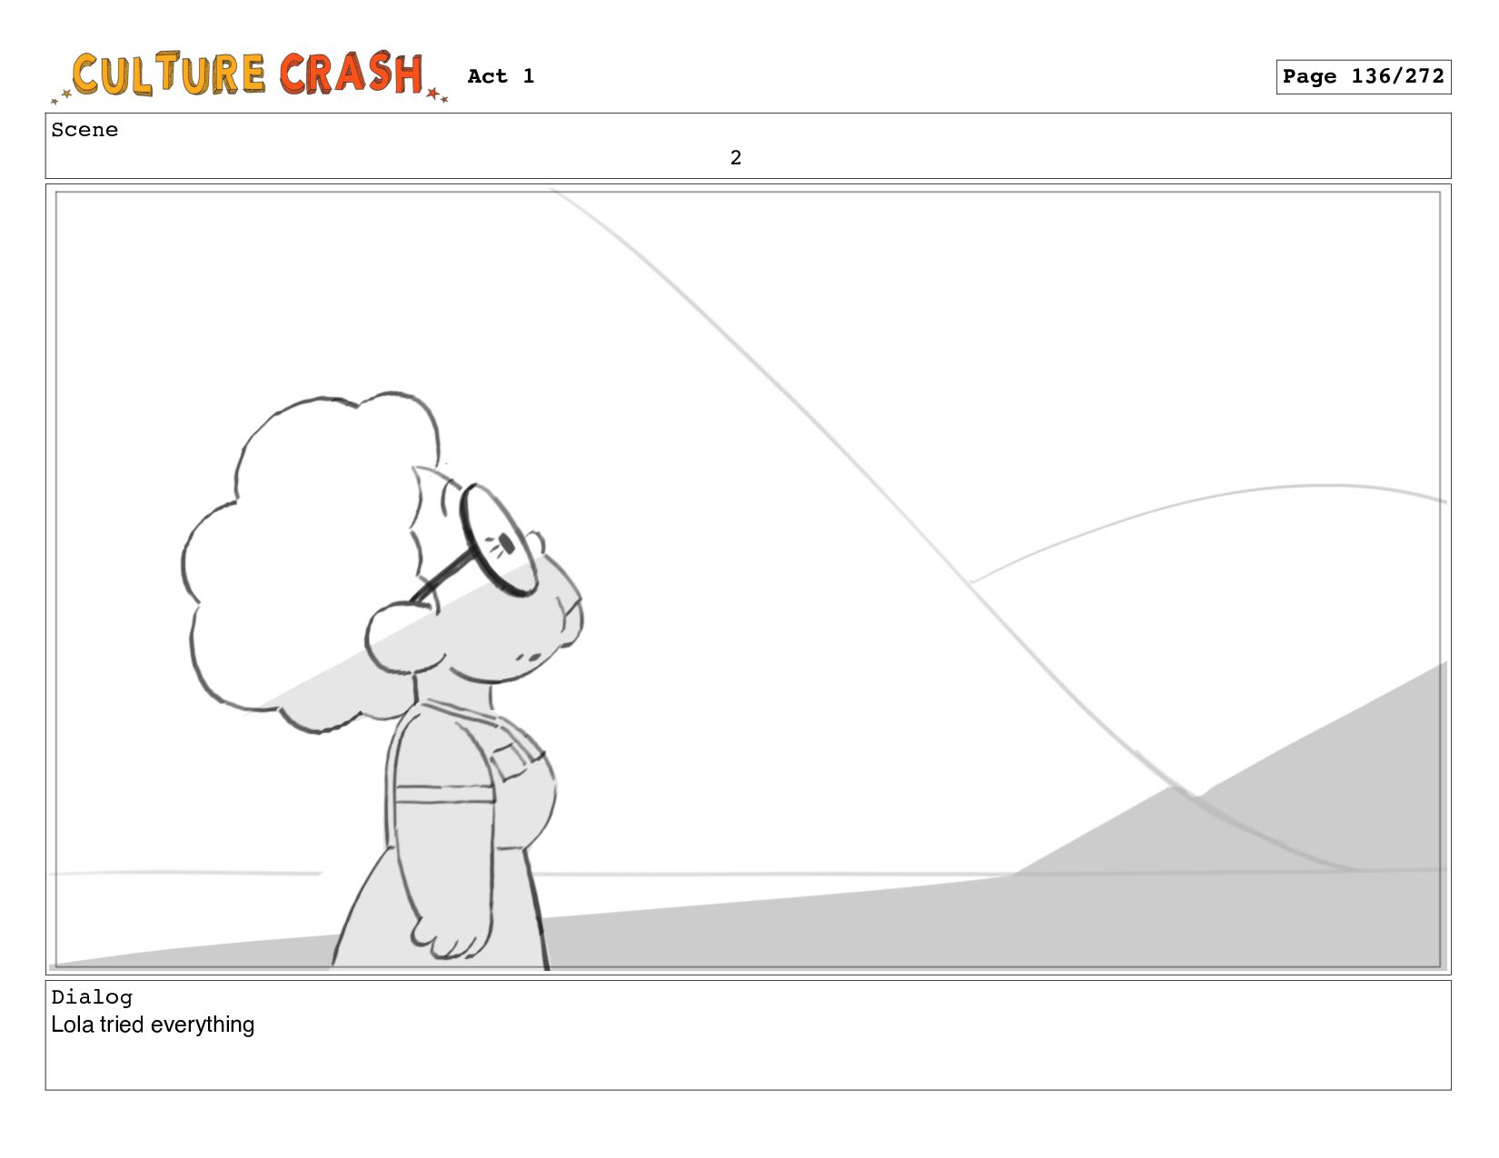Click the 'Act 1' label
The image size is (1499, 1158).
[501, 76]
